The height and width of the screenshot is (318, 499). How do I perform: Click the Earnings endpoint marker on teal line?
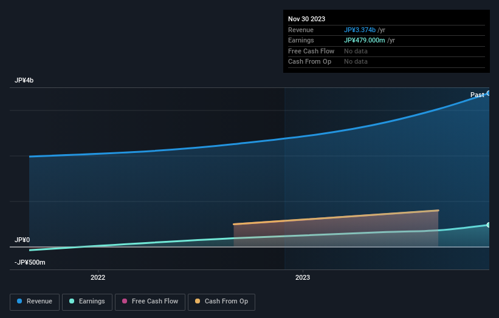489,225
